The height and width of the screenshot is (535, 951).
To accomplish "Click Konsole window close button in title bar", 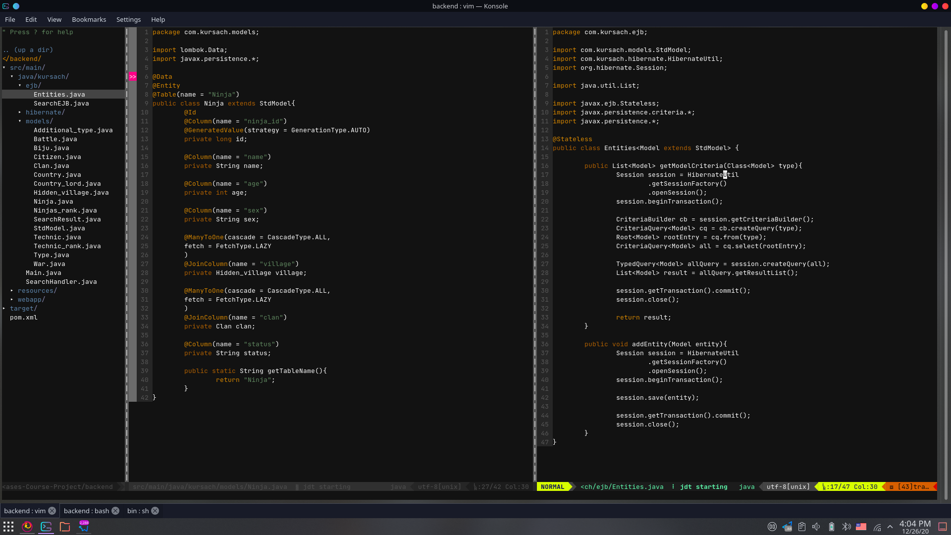I will (945, 6).
